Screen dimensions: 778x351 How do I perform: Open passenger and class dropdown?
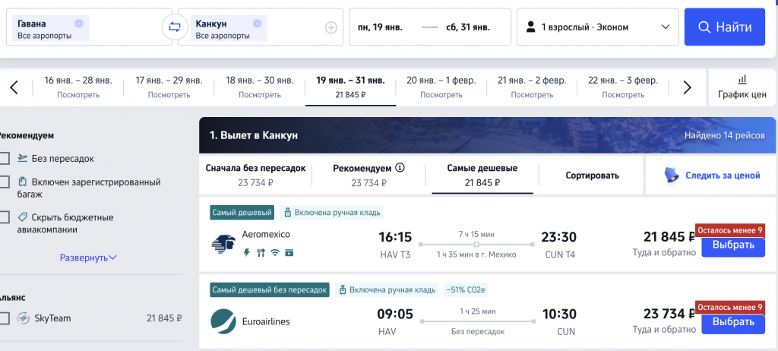[x=597, y=27]
